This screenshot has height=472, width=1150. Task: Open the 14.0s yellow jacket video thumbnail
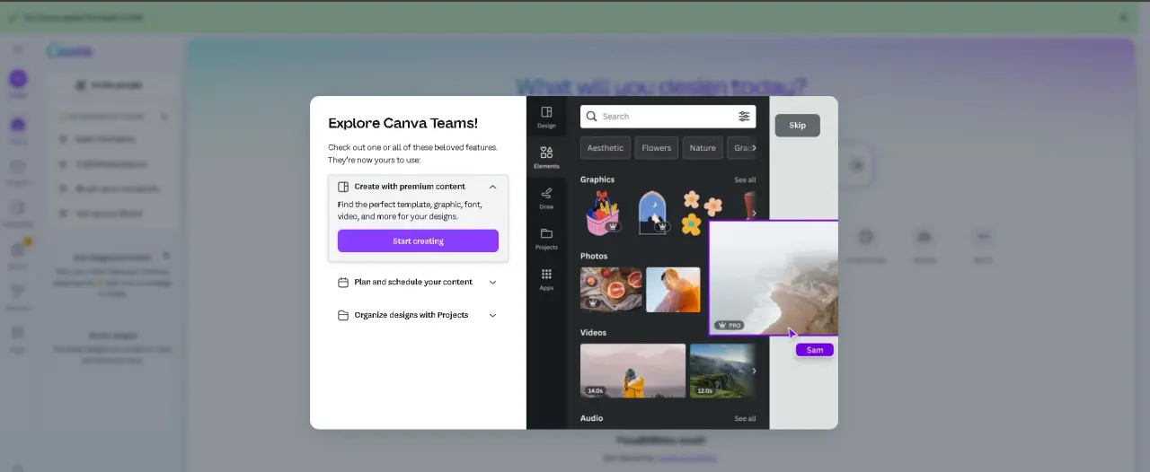coord(632,371)
